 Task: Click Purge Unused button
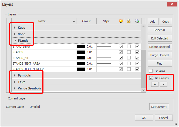pyautogui.click(x=160, y=55)
